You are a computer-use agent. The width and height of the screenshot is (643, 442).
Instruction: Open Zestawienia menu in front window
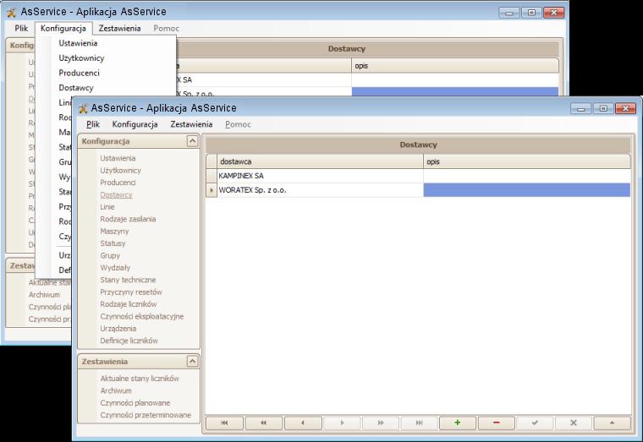(x=191, y=124)
